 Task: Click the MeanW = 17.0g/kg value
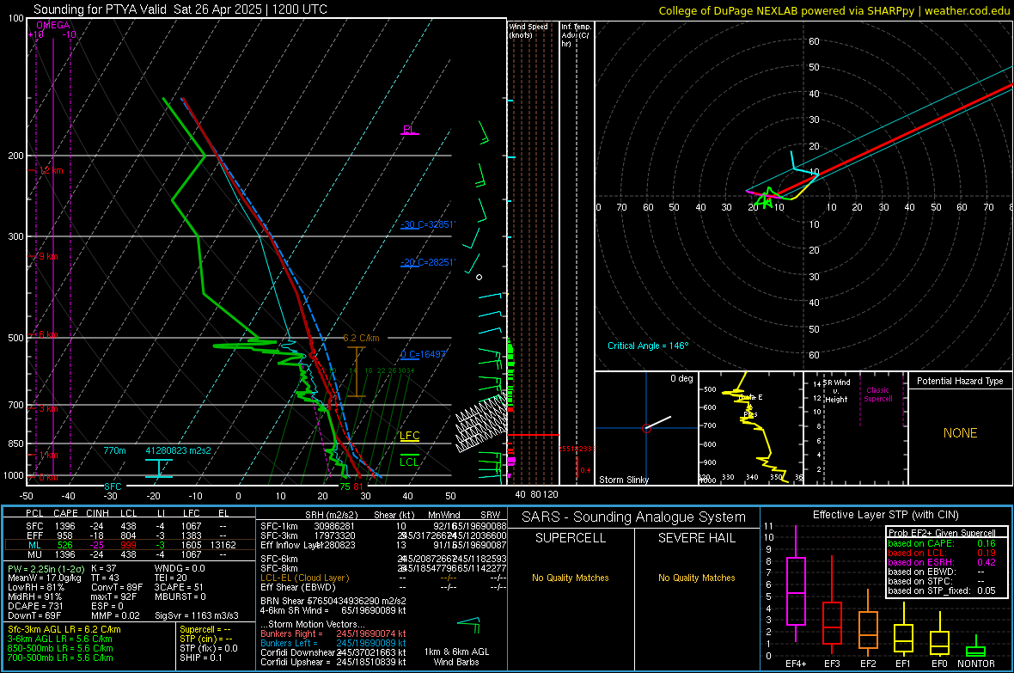point(45,578)
